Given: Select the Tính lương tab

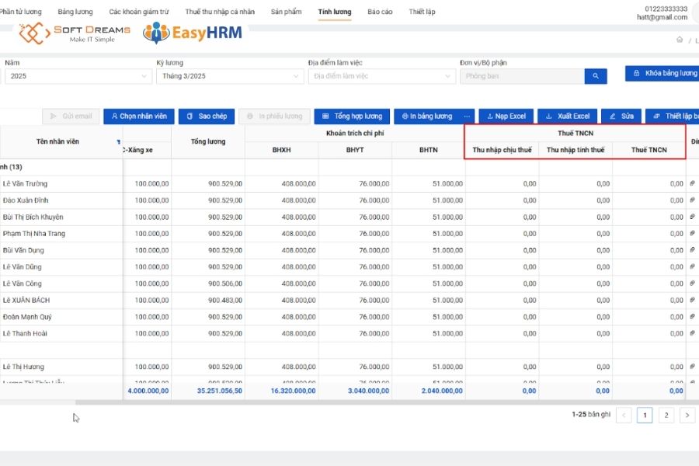Looking at the screenshot, I should pos(335,12).
